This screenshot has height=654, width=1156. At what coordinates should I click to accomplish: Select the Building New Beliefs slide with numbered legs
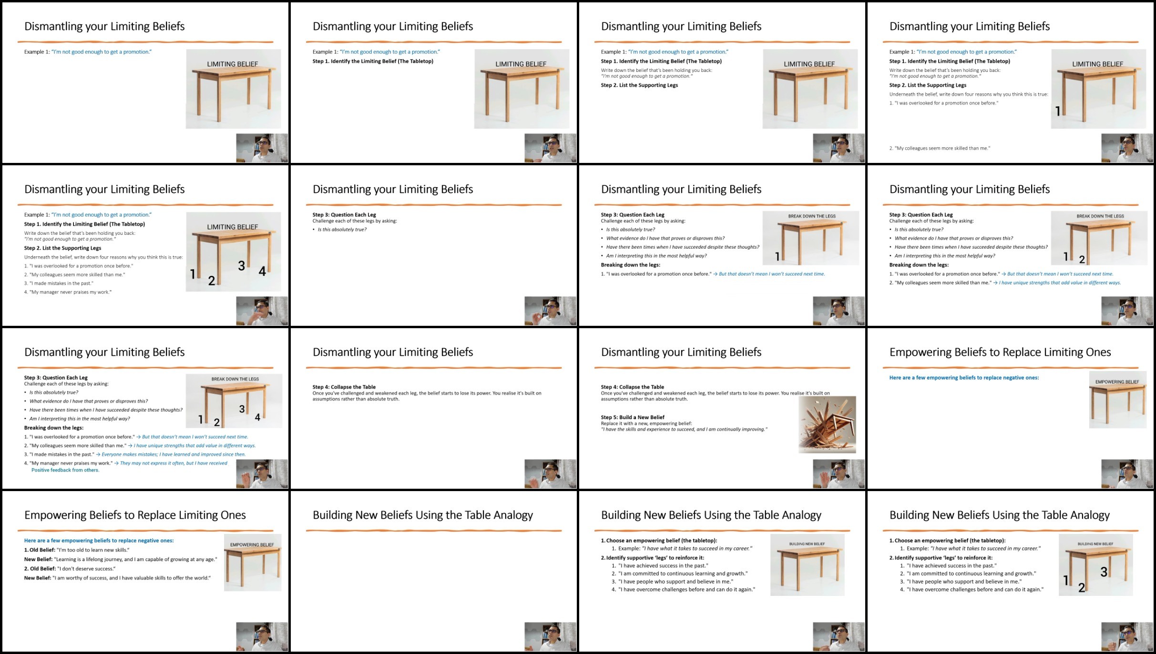[x=1010, y=572]
